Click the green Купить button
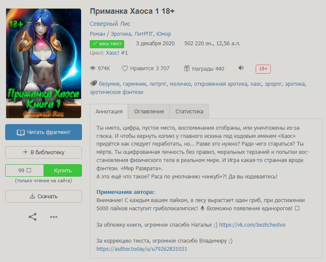The image size is (326, 262). pyautogui.click(x=63, y=170)
